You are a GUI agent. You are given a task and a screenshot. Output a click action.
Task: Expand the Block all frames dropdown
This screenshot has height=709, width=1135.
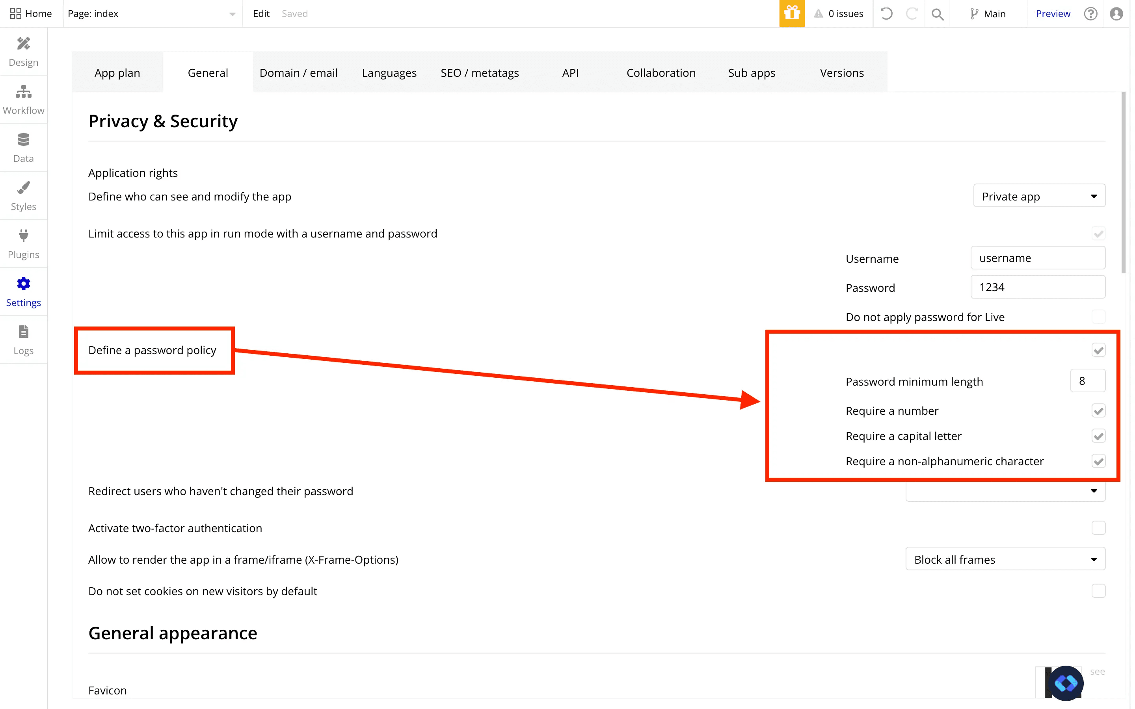[x=1005, y=559]
